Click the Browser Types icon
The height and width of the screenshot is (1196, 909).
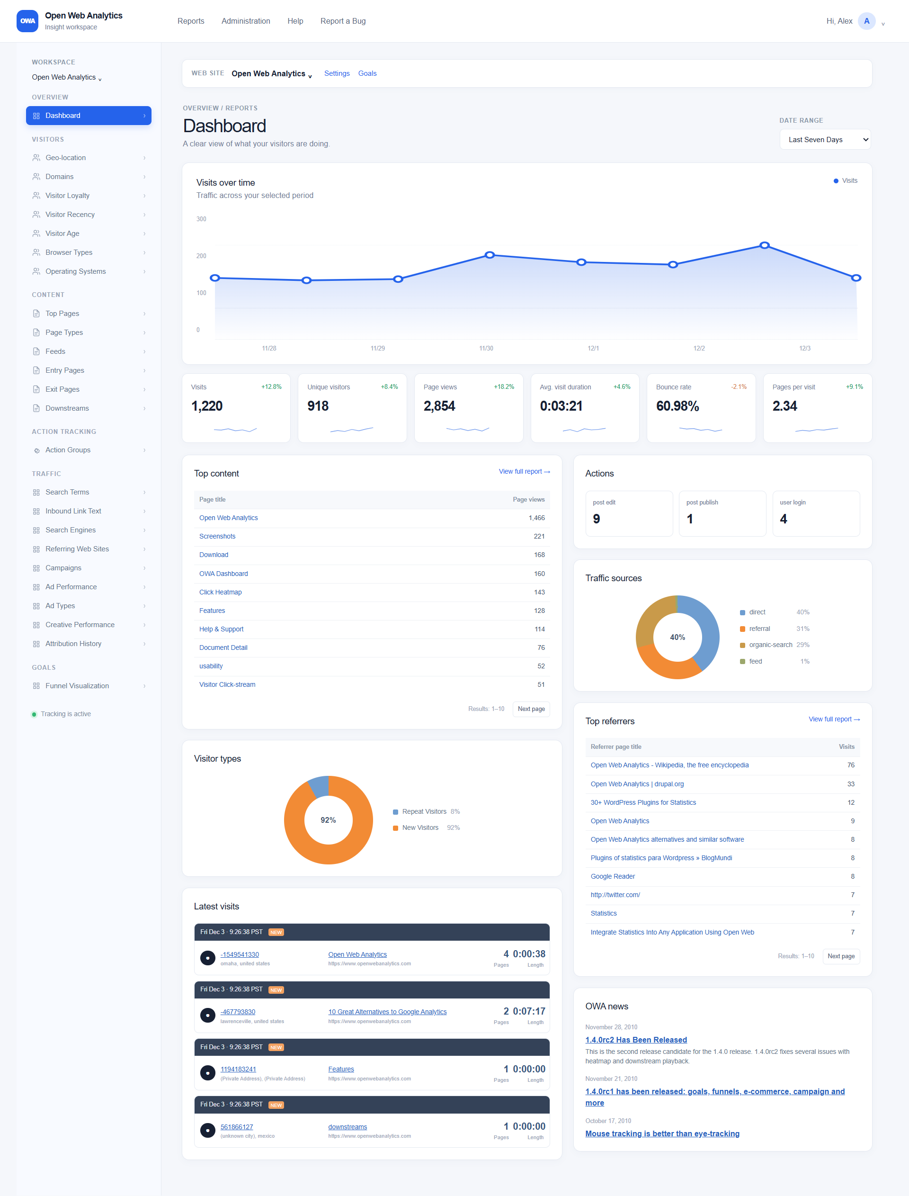[x=36, y=253]
